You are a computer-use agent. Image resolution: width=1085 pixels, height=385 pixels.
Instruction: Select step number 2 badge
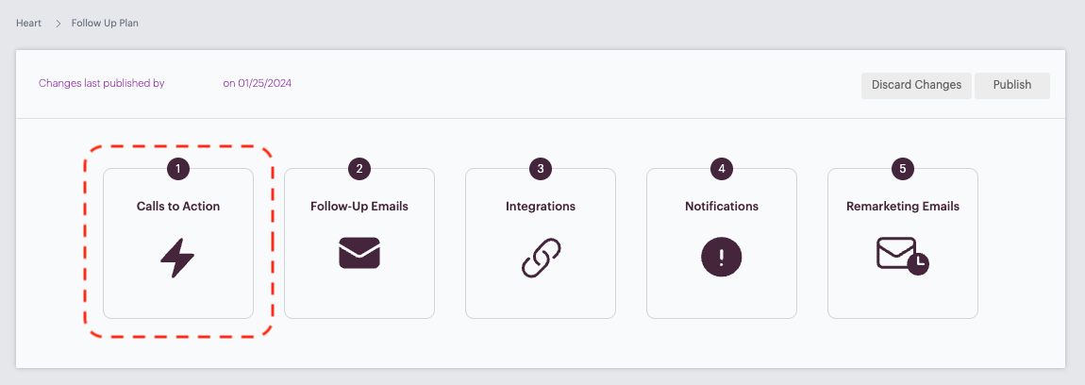tap(359, 168)
